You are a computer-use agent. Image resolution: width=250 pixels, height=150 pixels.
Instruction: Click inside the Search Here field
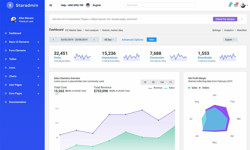(159, 5)
